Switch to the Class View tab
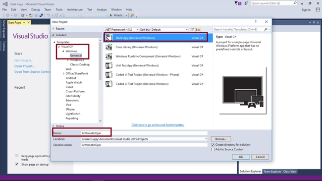Screen dimensions: 322x181 (x=290, y=172)
